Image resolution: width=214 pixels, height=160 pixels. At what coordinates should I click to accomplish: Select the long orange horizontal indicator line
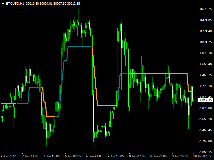tap(157, 73)
